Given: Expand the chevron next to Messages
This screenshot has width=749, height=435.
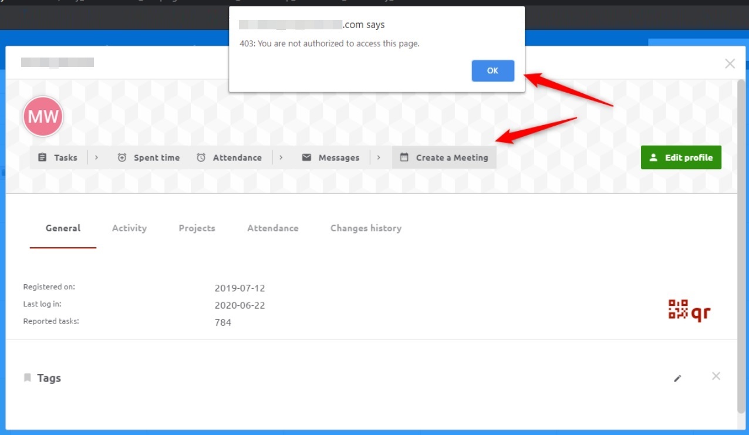Looking at the screenshot, I should tap(379, 157).
